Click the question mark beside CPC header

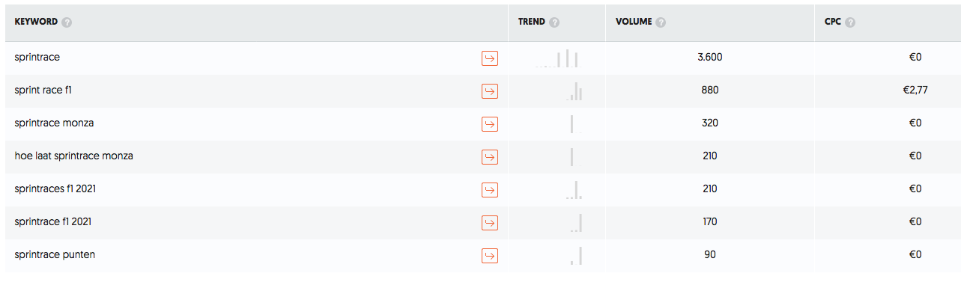tap(850, 22)
